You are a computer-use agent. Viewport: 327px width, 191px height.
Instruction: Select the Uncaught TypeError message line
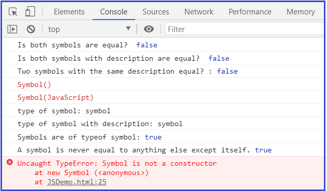coord(117,163)
